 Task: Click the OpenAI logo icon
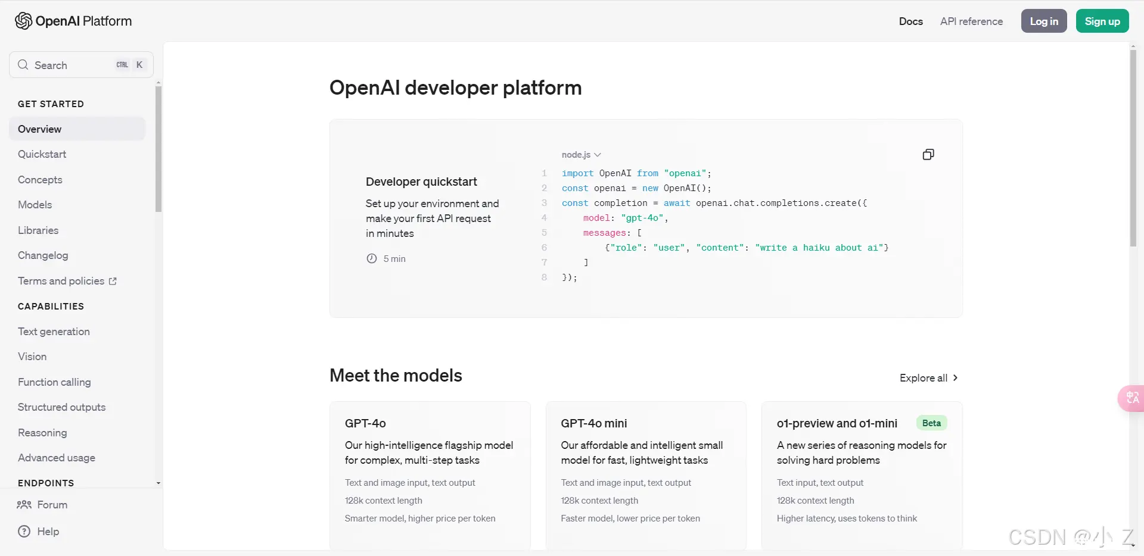click(x=24, y=21)
